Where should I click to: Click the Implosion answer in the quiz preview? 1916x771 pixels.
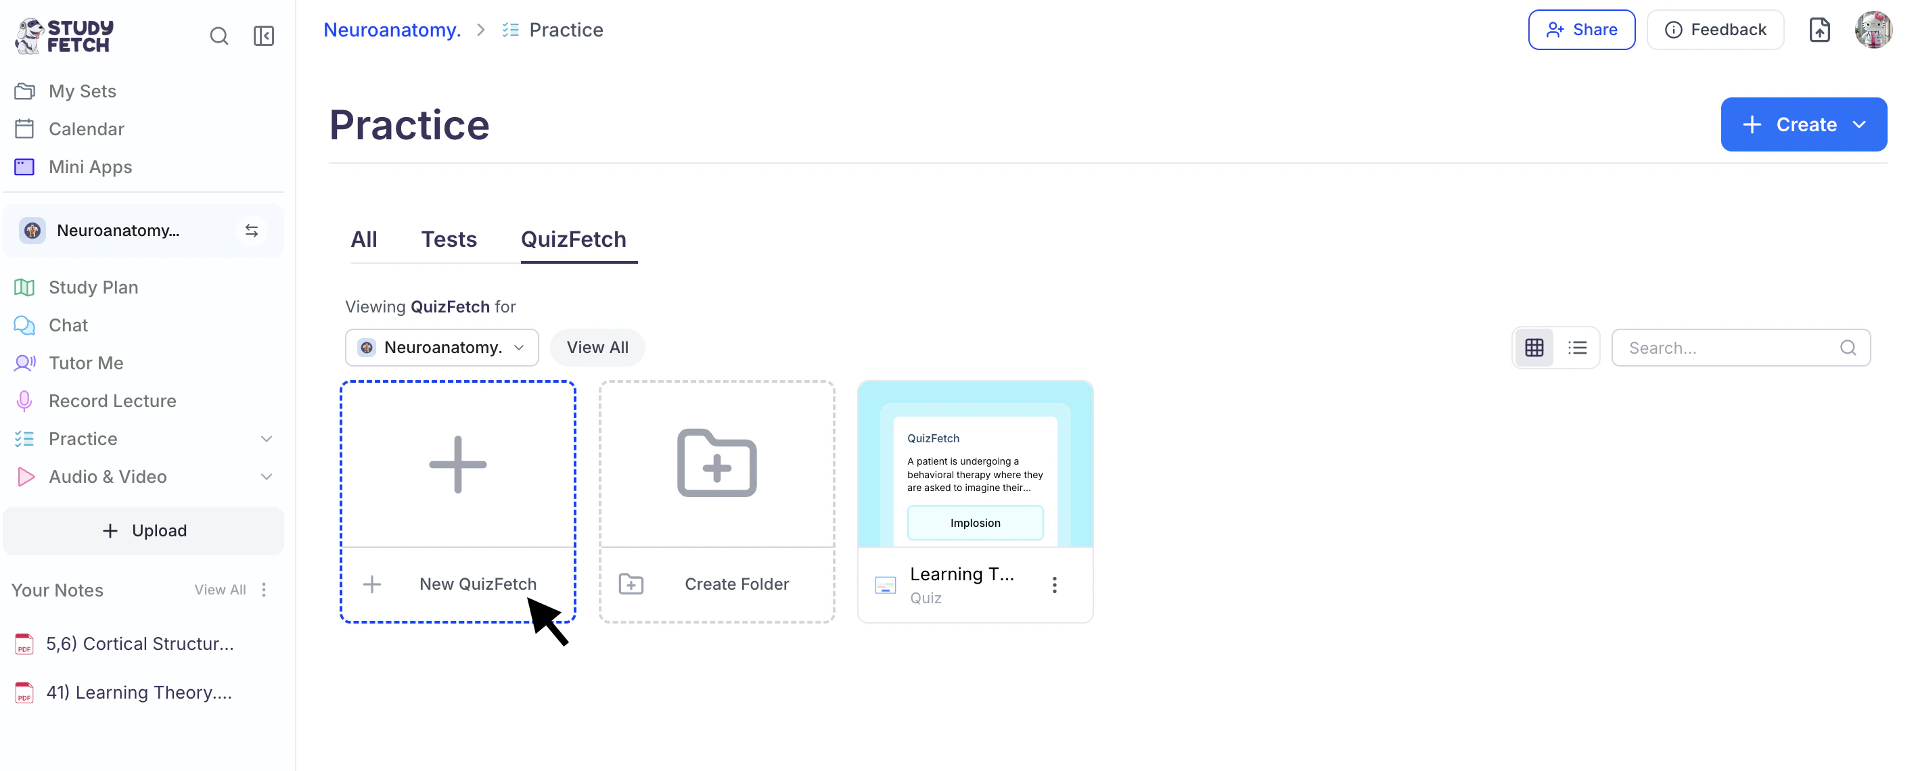(x=975, y=523)
